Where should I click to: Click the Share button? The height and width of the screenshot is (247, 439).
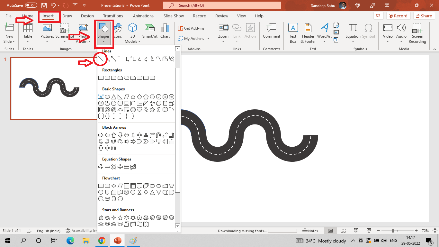423,16
